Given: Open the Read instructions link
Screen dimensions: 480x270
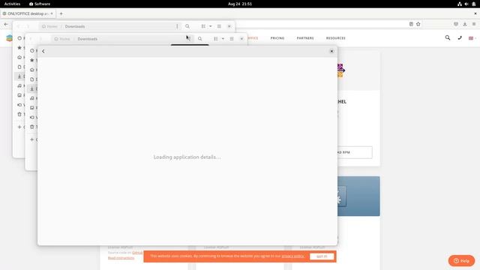Looking at the screenshot, I should [x=121, y=258].
